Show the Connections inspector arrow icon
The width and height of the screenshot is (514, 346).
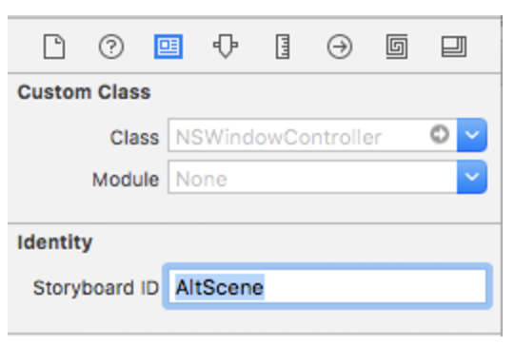pos(340,47)
